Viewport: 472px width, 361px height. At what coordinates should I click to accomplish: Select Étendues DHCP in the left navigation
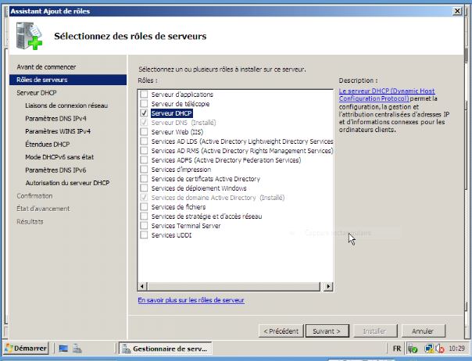[47, 145]
